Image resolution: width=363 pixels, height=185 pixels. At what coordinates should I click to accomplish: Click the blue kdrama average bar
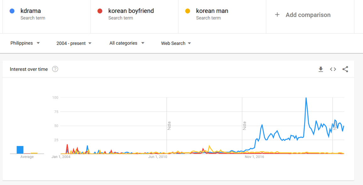coord(20,150)
